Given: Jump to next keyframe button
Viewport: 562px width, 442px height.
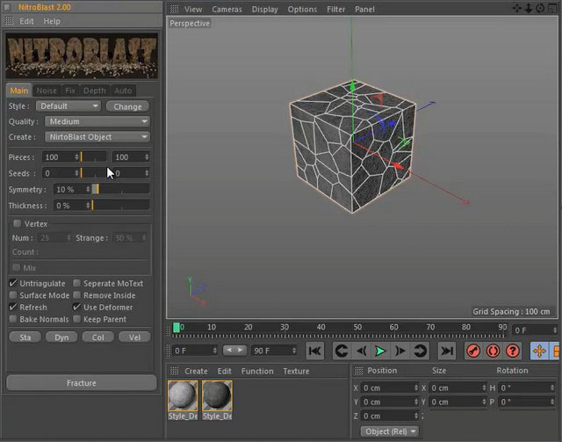Looking at the screenshot, I should coord(420,351).
